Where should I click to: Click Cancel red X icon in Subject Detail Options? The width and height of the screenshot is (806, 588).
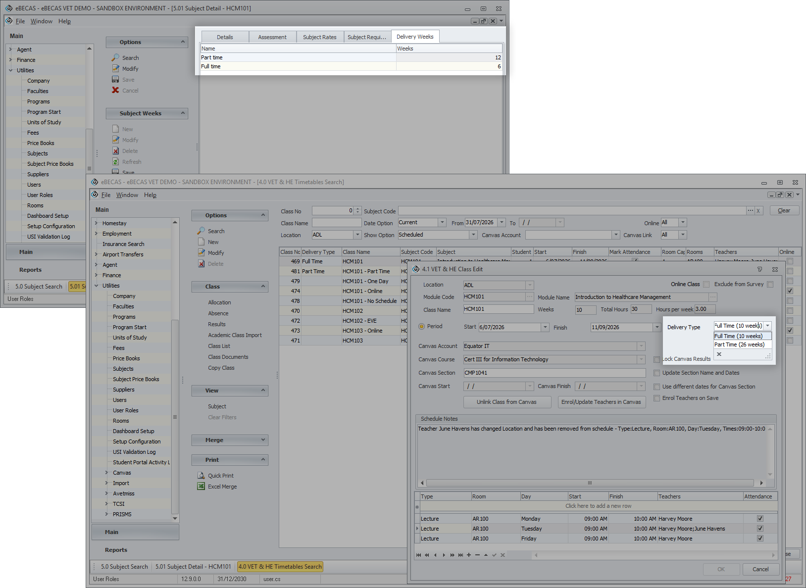115,90
